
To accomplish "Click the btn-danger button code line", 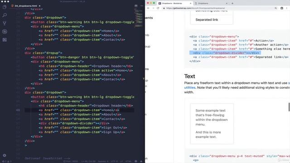I will (82, 58).
